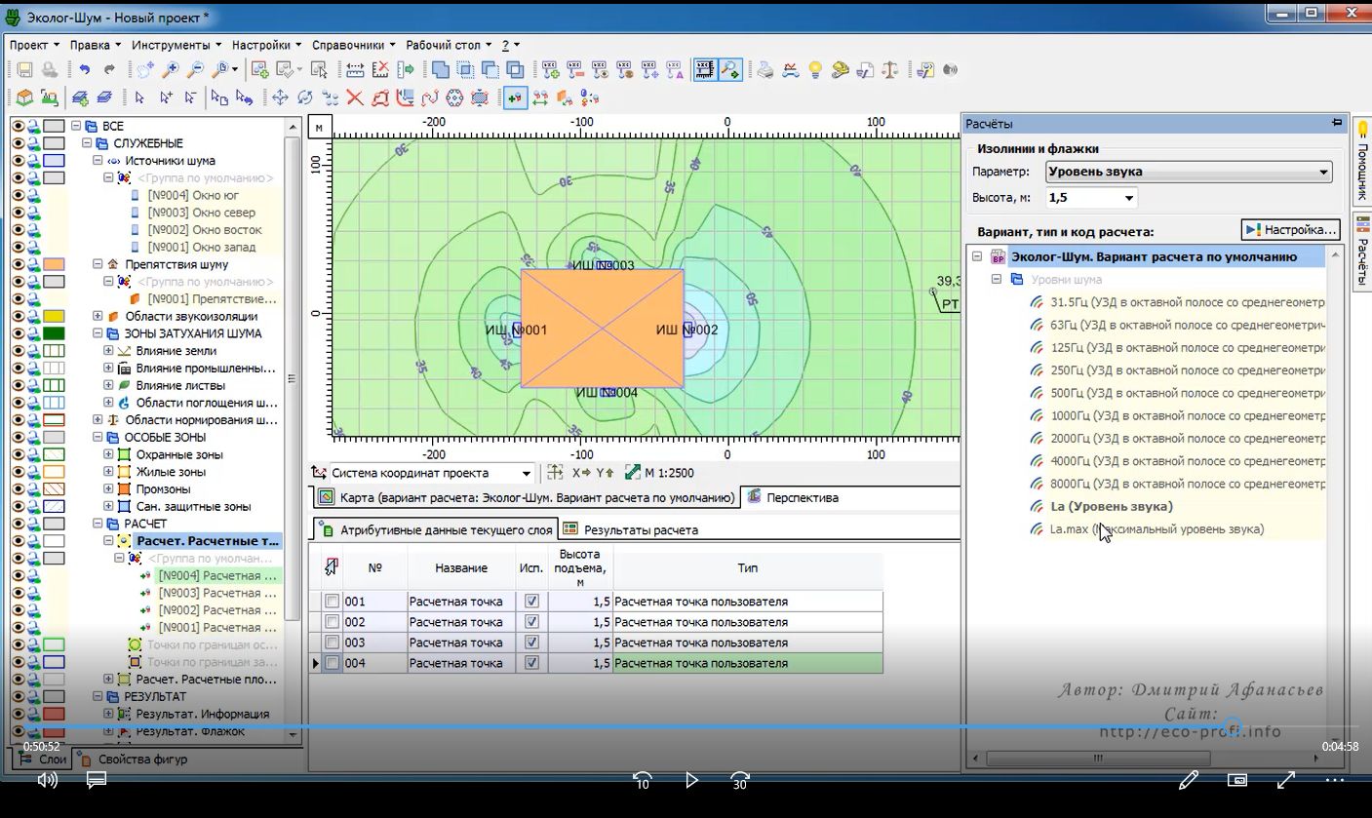This screenshot has height=818, width=1372.
Task: Select the Pan hand tool
Action: click(x=145, y=70)
